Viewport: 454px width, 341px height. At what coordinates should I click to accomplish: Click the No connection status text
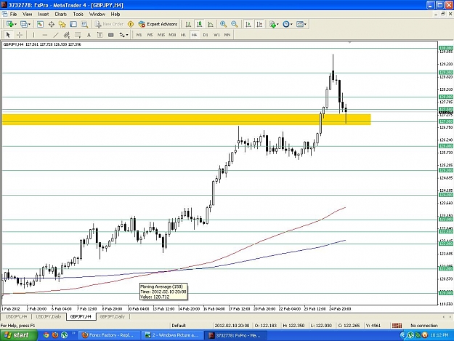[x=424, y=326]
